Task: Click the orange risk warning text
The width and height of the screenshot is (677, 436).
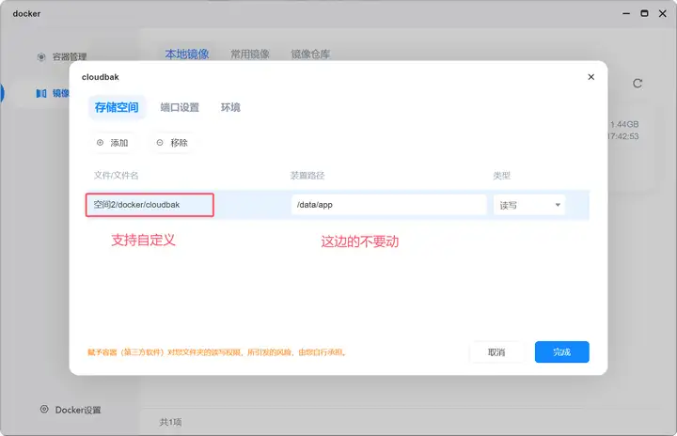Action: pos(217,352)
